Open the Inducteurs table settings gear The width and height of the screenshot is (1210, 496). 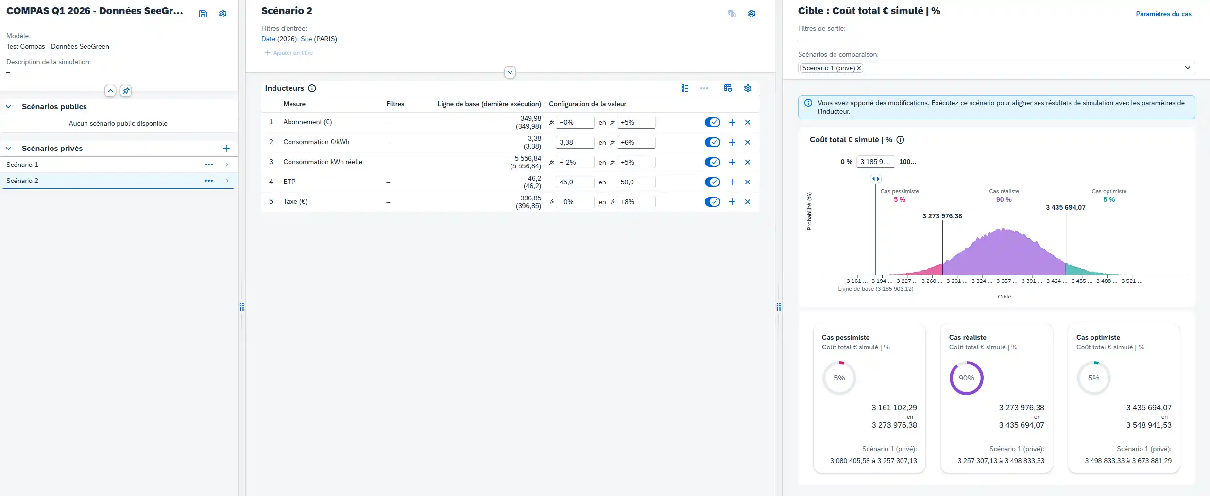(748, 88)
